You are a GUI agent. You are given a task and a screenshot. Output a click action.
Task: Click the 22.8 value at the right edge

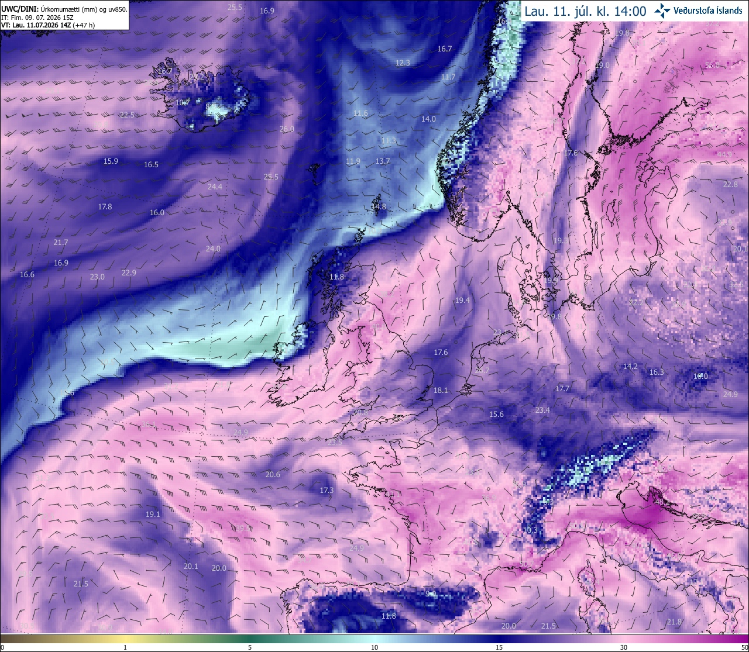pyautogui.click(x=730, y=184)
